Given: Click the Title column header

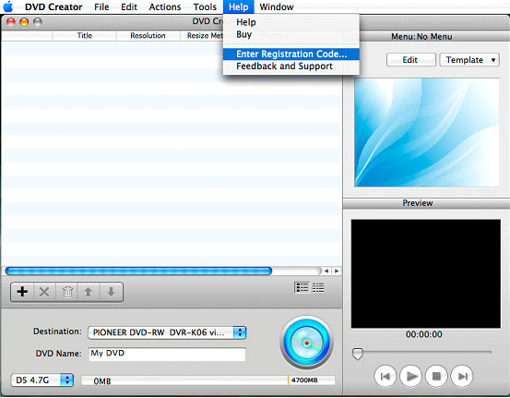Looking at the screenshot, I should coord(84,35).
